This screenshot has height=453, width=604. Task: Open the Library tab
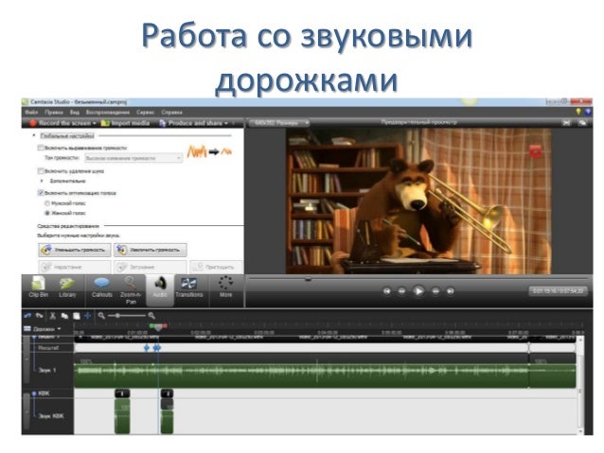tap(67, 287)
